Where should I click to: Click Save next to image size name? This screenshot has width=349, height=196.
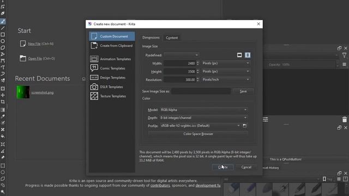click(x=243, y=91)
